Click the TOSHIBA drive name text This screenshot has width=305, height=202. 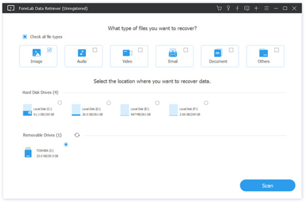click(45, 150)
